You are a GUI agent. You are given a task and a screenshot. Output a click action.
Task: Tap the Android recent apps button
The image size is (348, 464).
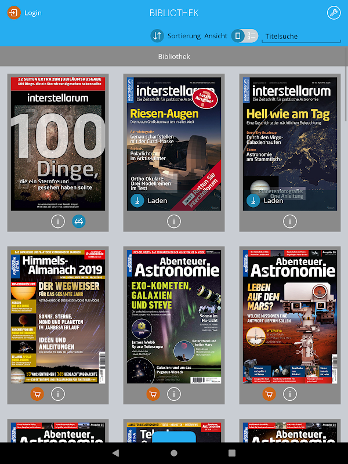[x=232, y=453]
